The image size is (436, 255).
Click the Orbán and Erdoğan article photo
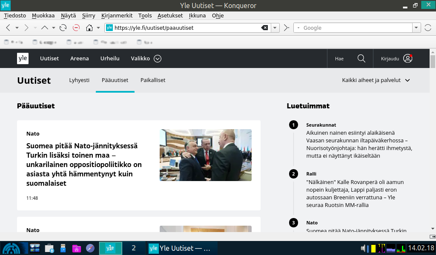coord(206,155)
